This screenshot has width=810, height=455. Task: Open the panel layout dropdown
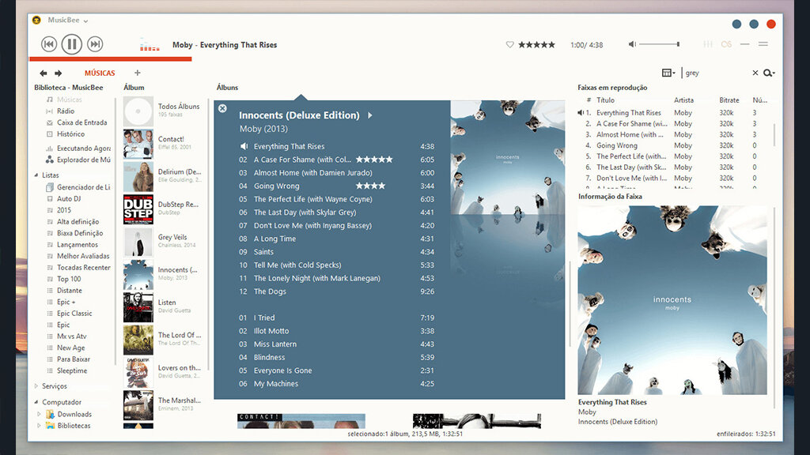click(668, 73)
